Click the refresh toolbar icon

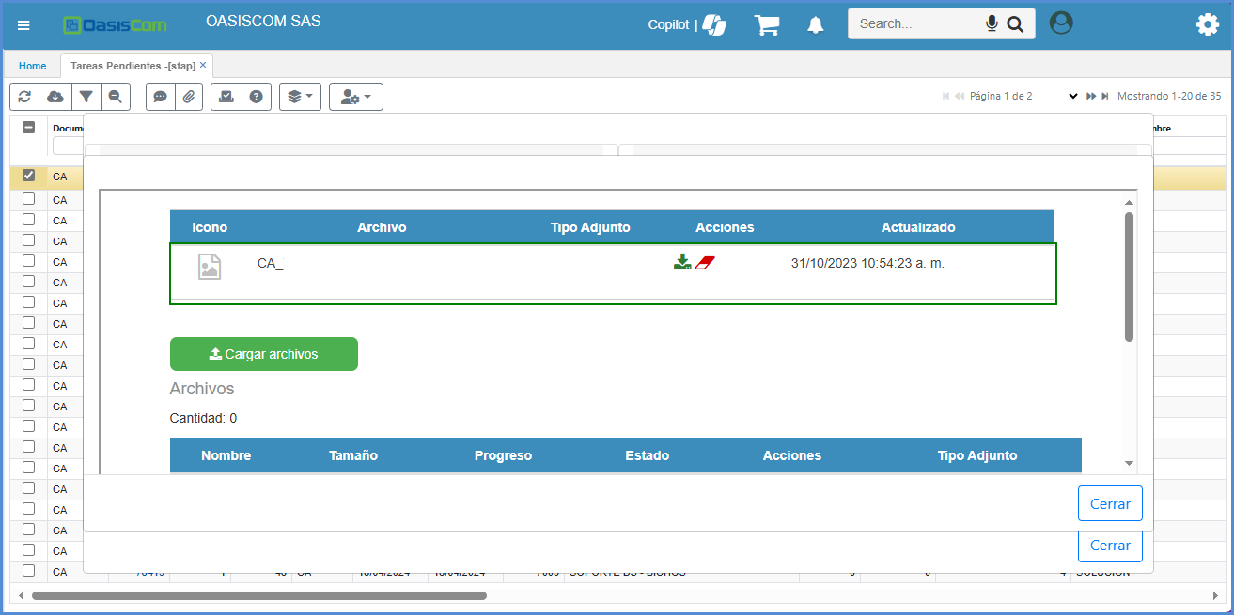[x=24, y=97]
